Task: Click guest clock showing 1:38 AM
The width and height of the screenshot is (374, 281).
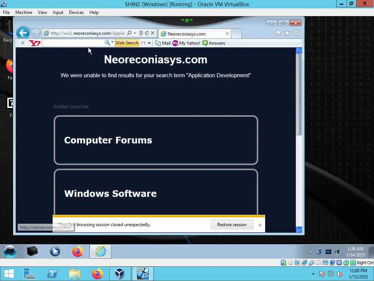Action: [355, 252]
